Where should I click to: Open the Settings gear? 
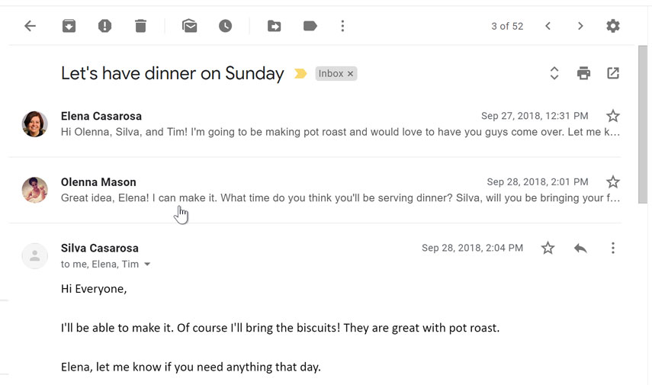[612, 26]
